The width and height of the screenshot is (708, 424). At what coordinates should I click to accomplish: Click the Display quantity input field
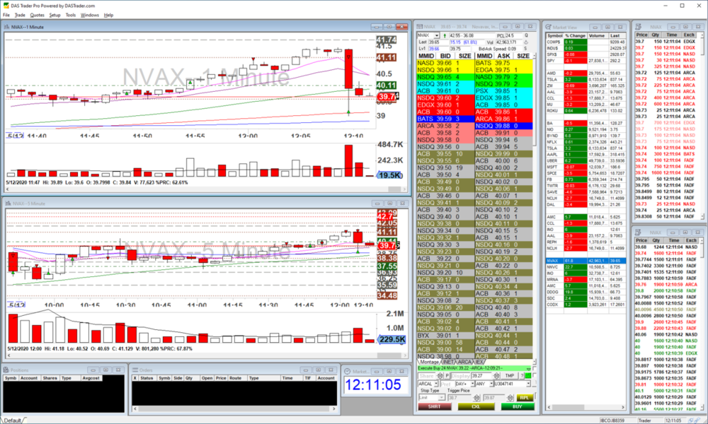[461, 376]
